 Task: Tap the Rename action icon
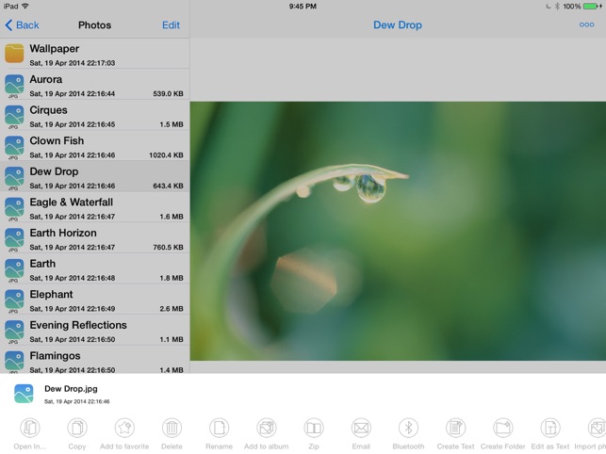click(219, 429)
